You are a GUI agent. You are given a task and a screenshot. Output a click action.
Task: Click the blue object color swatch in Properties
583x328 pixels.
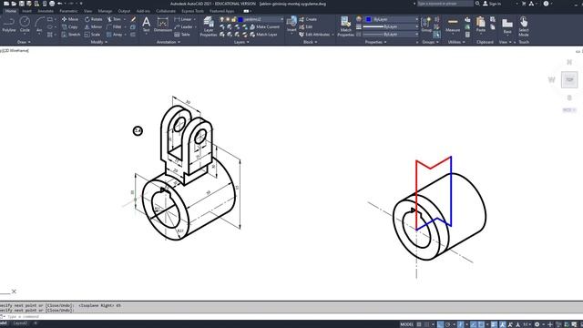coord(368,19)
